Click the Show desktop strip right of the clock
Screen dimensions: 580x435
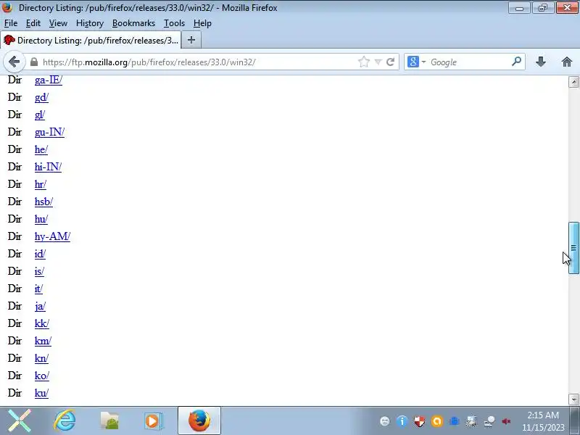tap(575, 420)
